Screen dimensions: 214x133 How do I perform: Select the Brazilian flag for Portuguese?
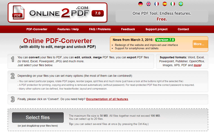[x=181, y=4]
